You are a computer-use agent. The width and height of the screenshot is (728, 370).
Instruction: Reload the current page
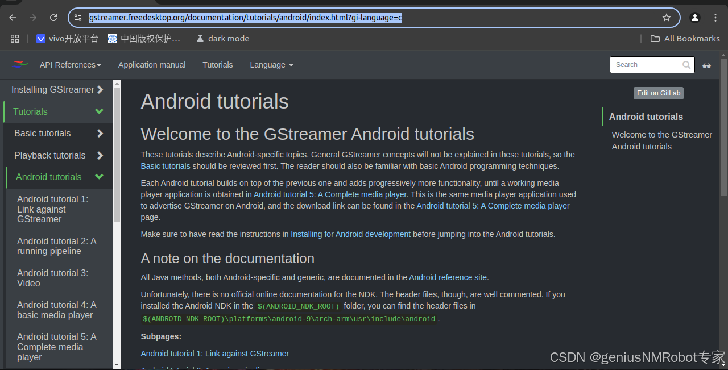[53, 18]
